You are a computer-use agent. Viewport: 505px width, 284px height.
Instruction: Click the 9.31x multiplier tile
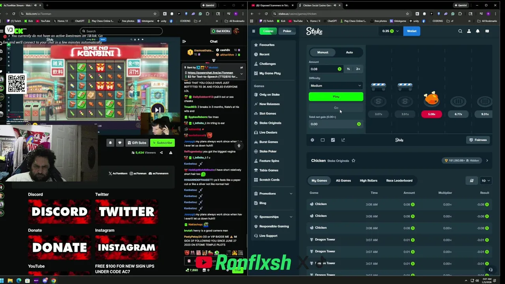(x=484, y=114)
